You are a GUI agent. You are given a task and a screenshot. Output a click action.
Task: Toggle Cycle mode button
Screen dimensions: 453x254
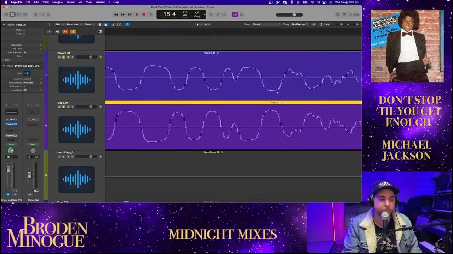pos(151,14)
